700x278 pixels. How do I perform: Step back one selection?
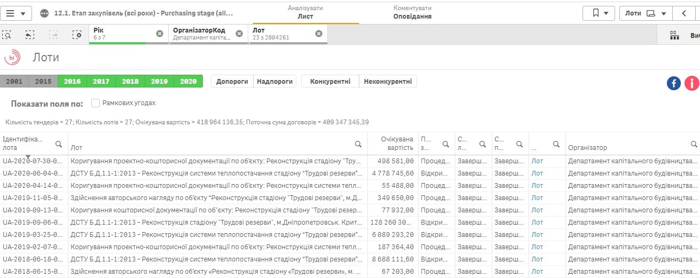pyautogui.click(x=30, y=35)
